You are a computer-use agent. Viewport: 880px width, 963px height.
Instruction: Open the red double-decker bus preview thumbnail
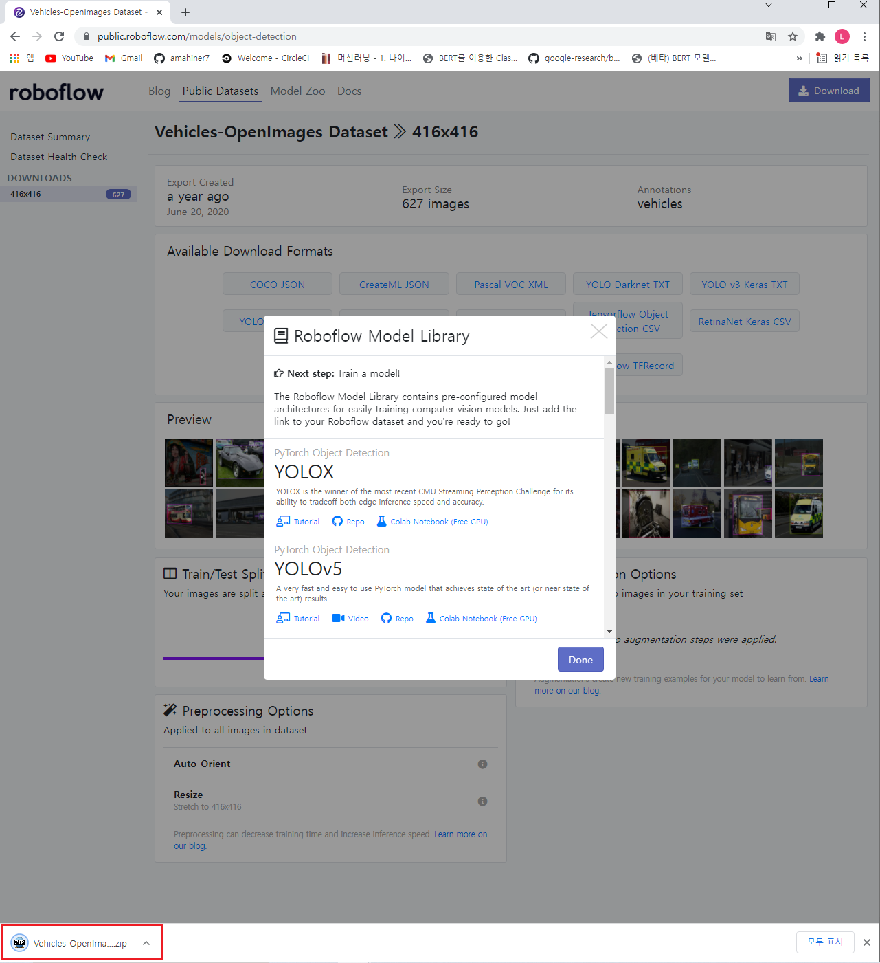pyautogui.click(x=189, y=513)
